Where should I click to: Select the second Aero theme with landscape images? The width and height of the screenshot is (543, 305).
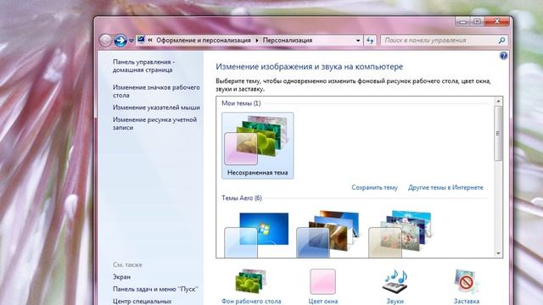pyautogui.click(x=329, y=235)
